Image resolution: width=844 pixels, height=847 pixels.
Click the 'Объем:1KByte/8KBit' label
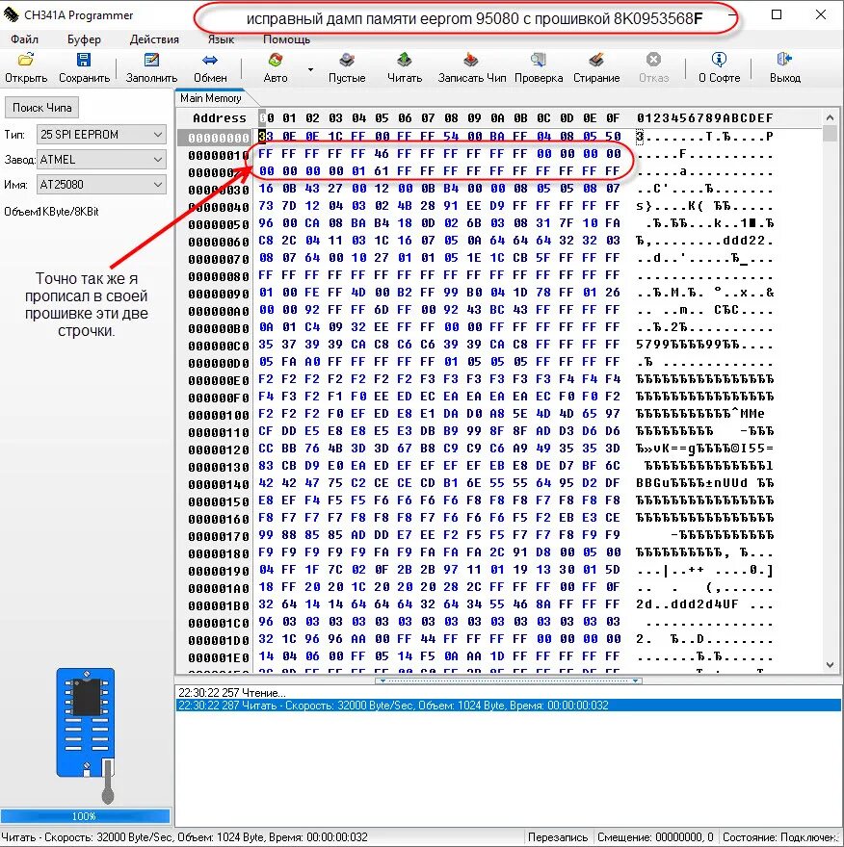tap(51, 211)
